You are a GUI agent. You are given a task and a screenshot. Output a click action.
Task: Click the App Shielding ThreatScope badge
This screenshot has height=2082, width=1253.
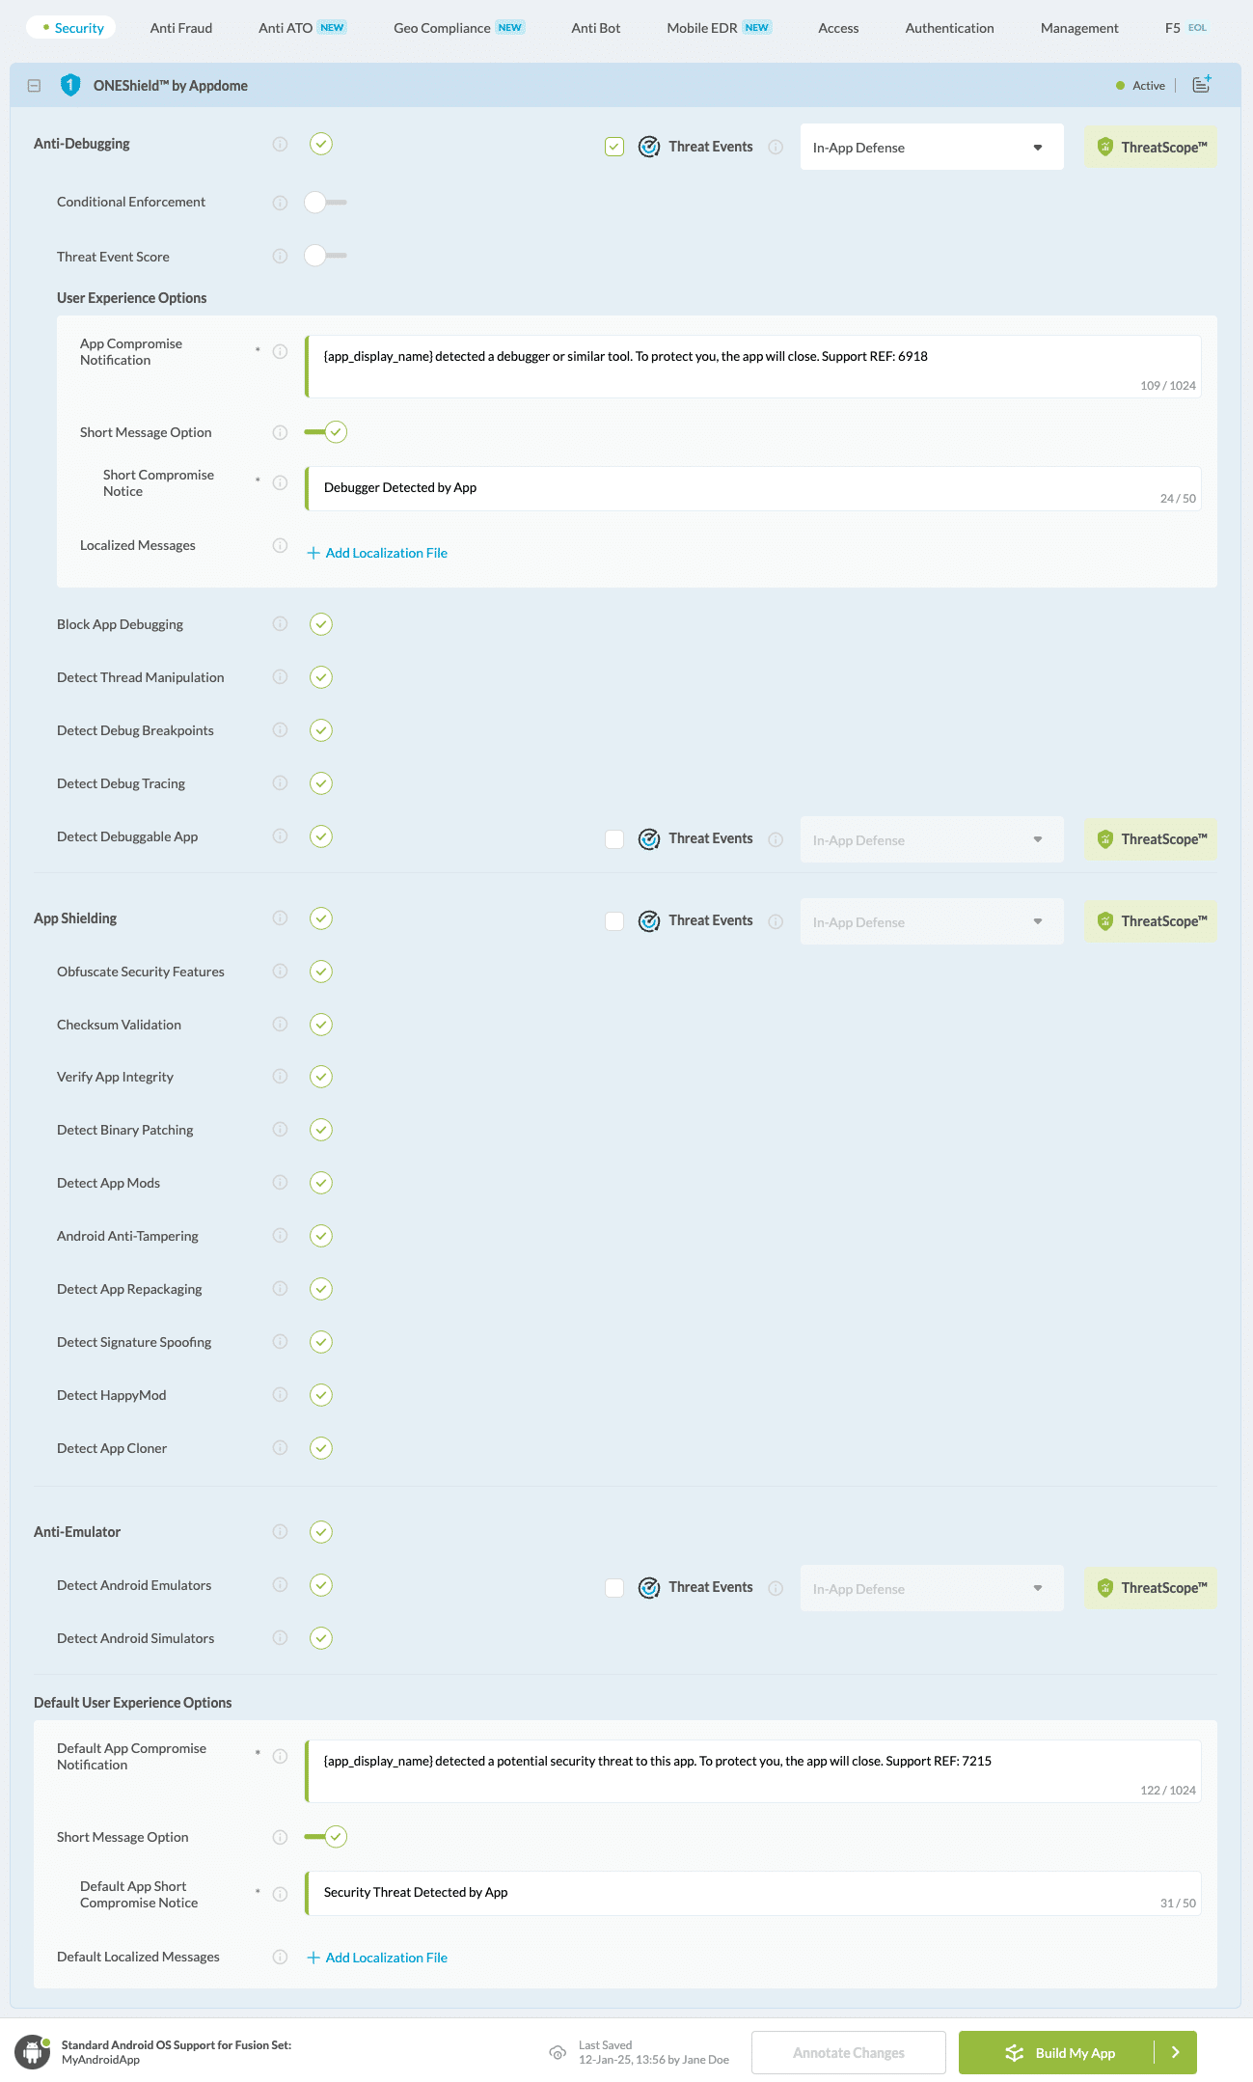(x=1151, y=921)
